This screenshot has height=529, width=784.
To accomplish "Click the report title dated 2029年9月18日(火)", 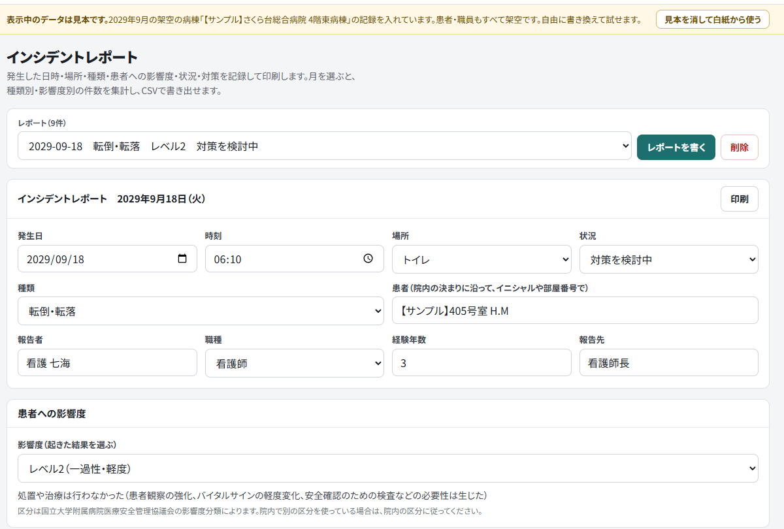I will pos(112,199).
